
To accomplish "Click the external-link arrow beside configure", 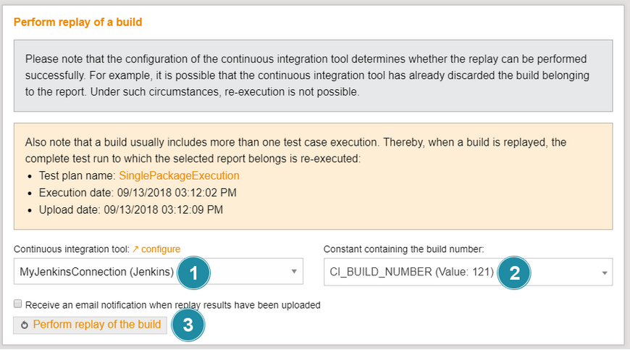I will click(135, 249).
